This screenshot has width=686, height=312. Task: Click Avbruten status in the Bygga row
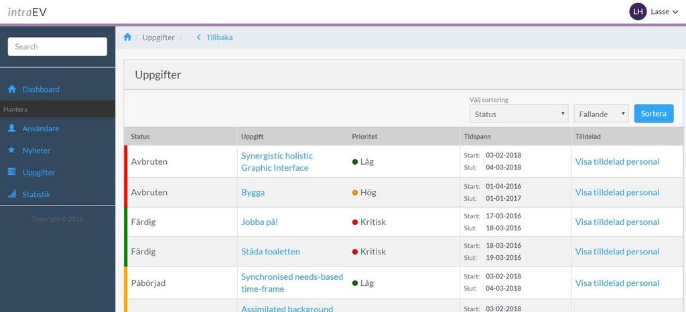click(x=149, y=192)
